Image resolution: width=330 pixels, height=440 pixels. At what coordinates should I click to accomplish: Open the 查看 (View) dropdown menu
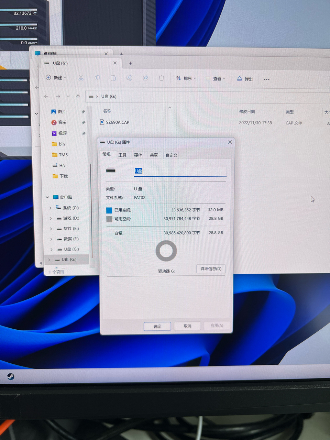[x=215, y=79]
